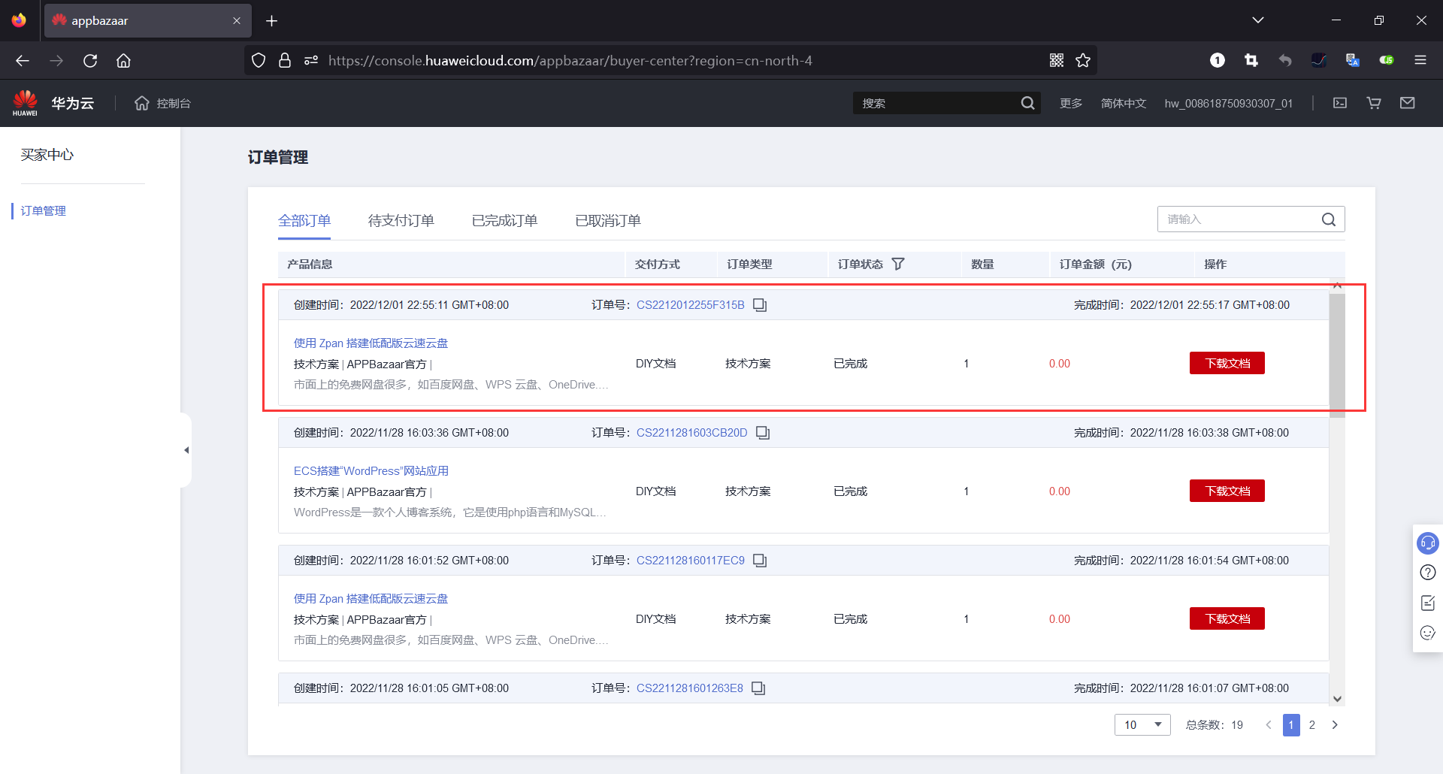1443x774 pixels.
Task: Click the order search magnifier icon
Action: click(1329, 219)
